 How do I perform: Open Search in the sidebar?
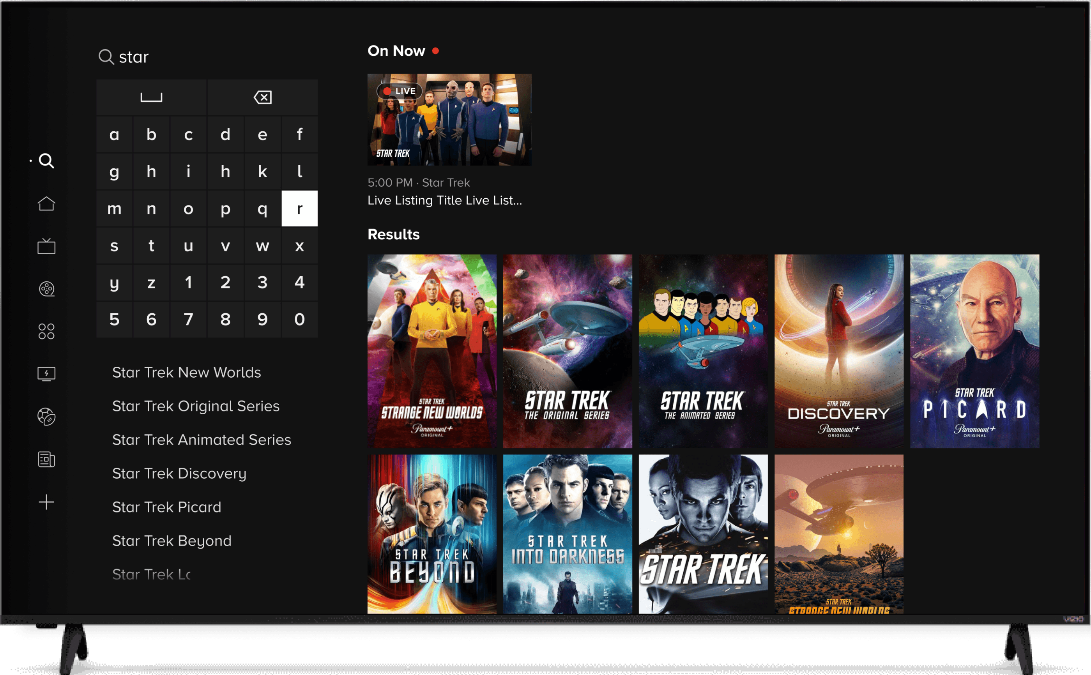click(46, 161)
